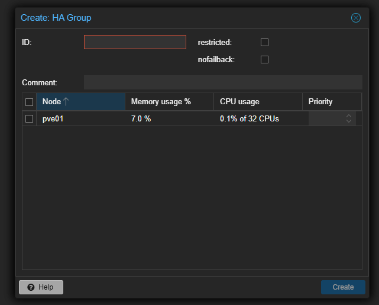
Task: Enable the restricted checkbox
Action: coord(265,42)
